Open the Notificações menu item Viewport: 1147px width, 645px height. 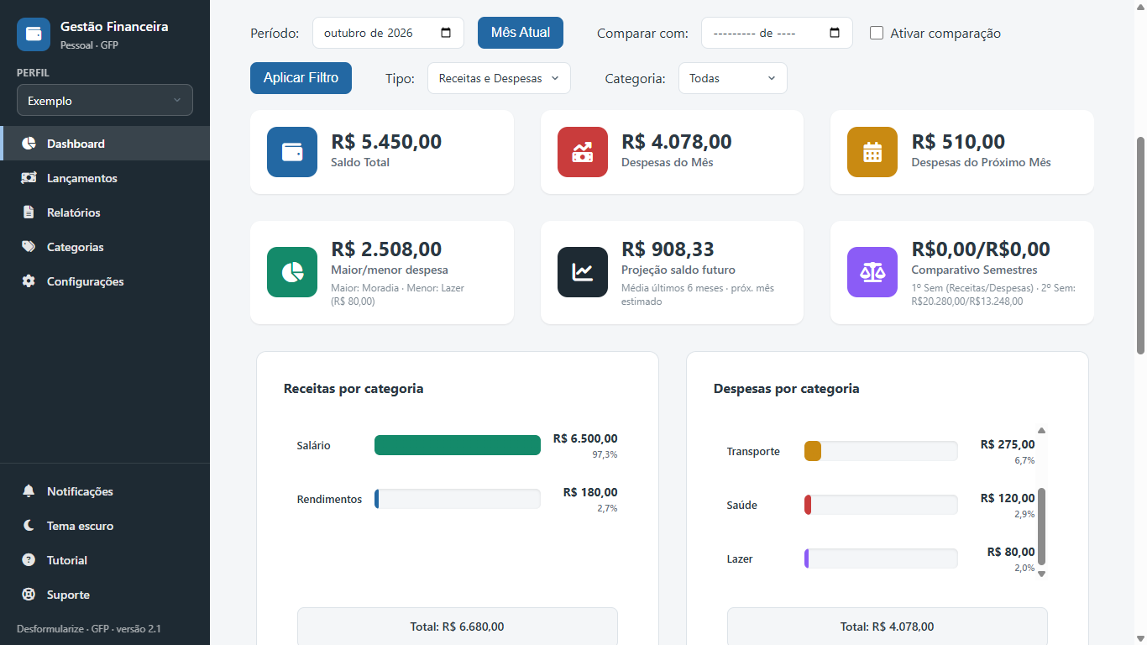pyautogui.click(x=105, y=491)
